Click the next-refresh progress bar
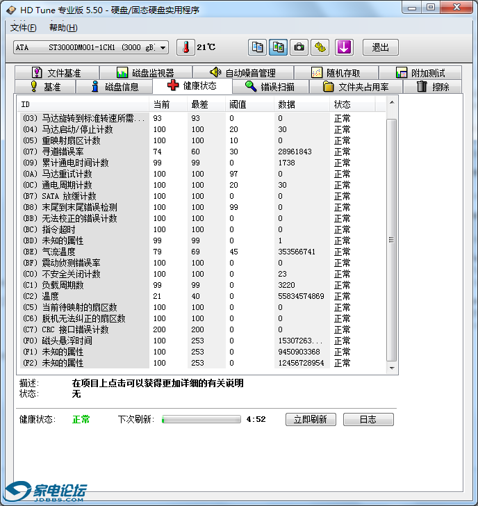478x506 pixels. coord(201,419)
